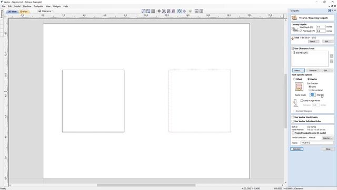
Task: Click the V-Carve Engraving Toolpath header icon
Action: point(294,18)
